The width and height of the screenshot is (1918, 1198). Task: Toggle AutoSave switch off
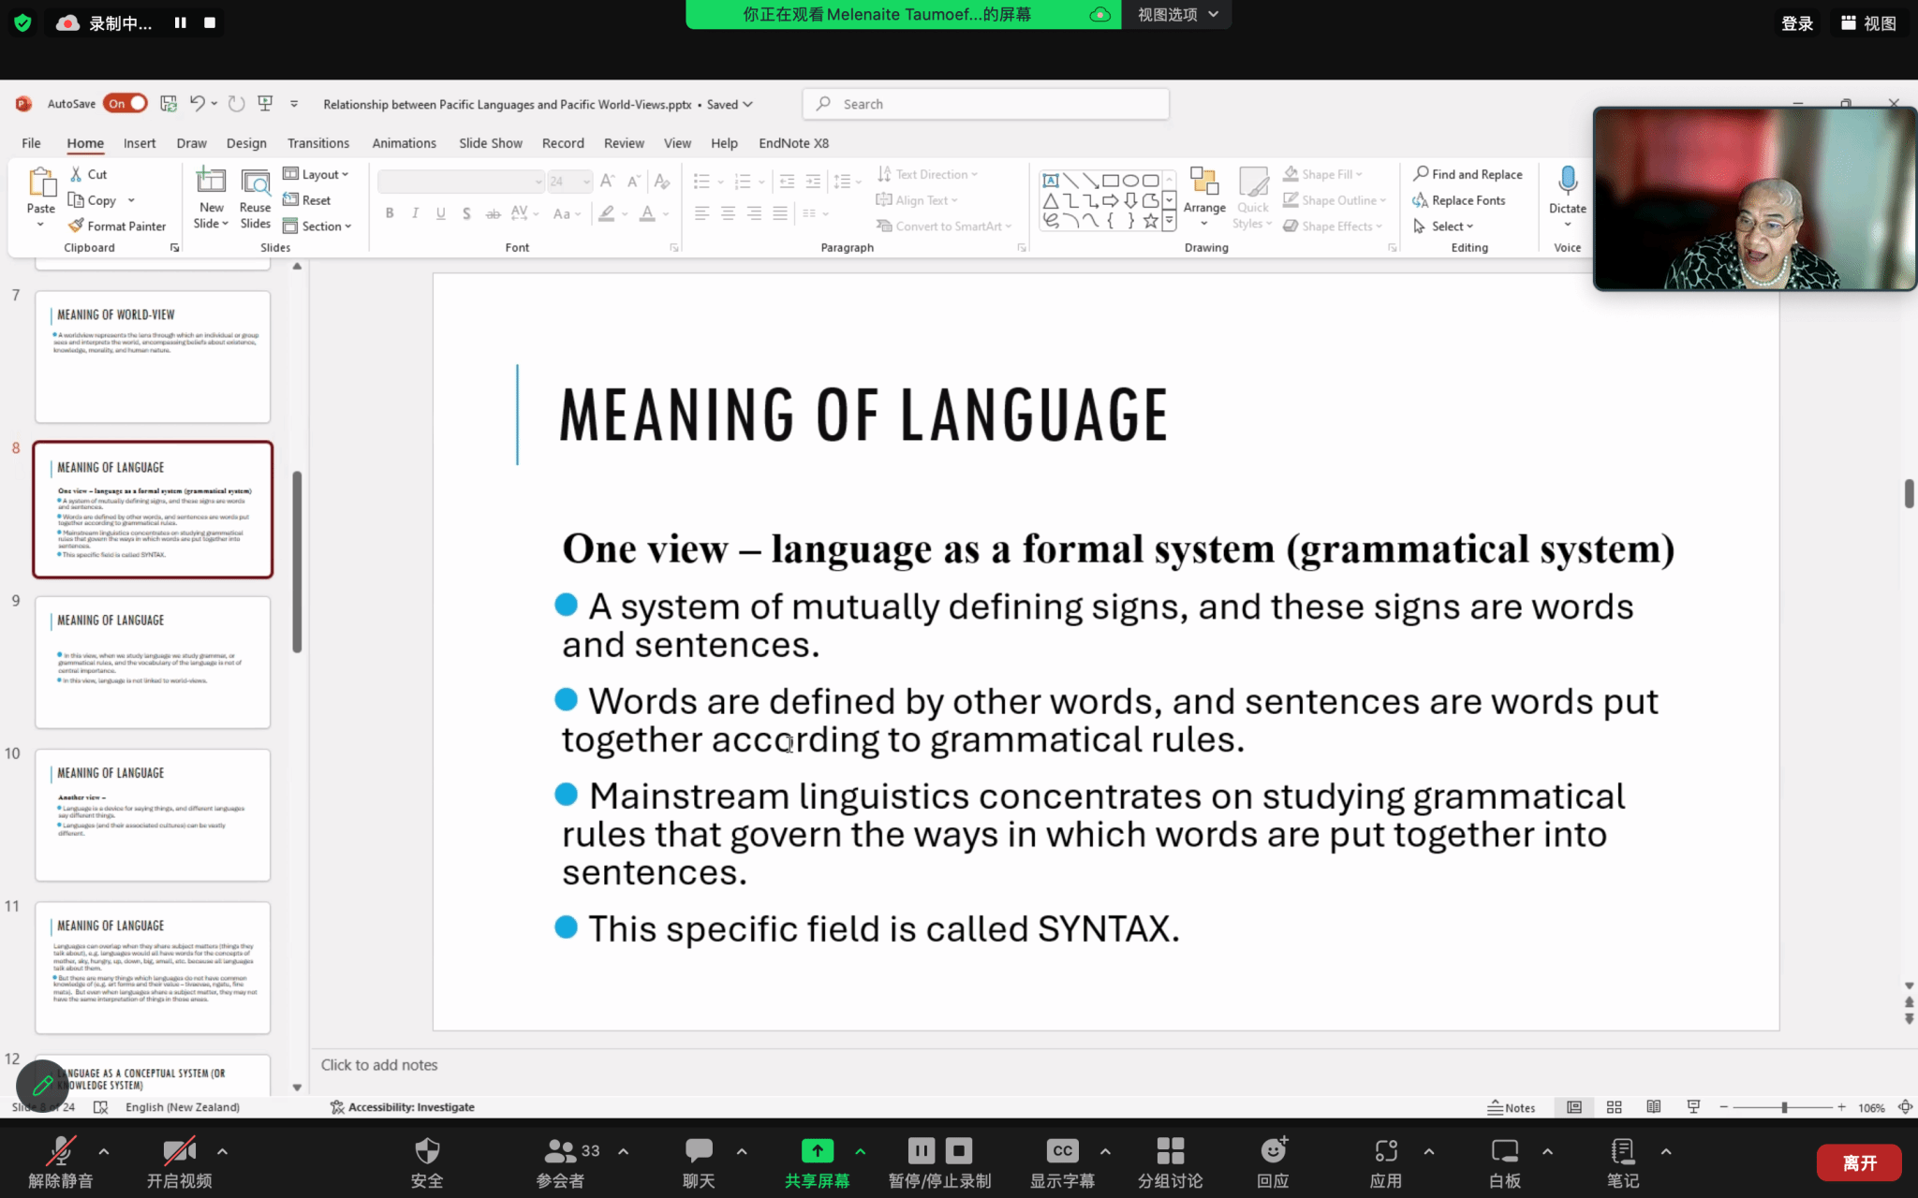[x=125, y=104]
